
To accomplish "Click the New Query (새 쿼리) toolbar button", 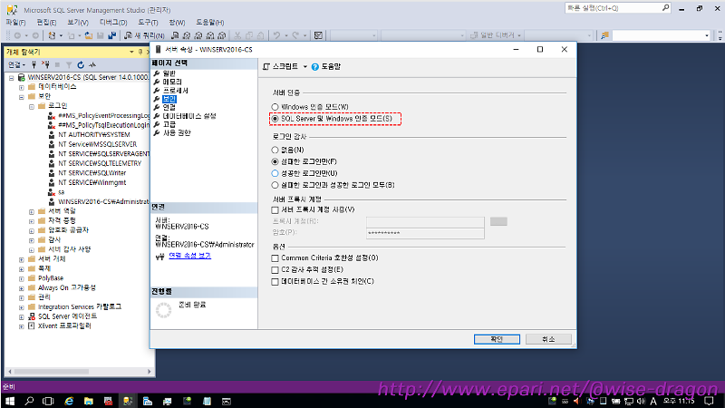I will click(x=144, y=35).
